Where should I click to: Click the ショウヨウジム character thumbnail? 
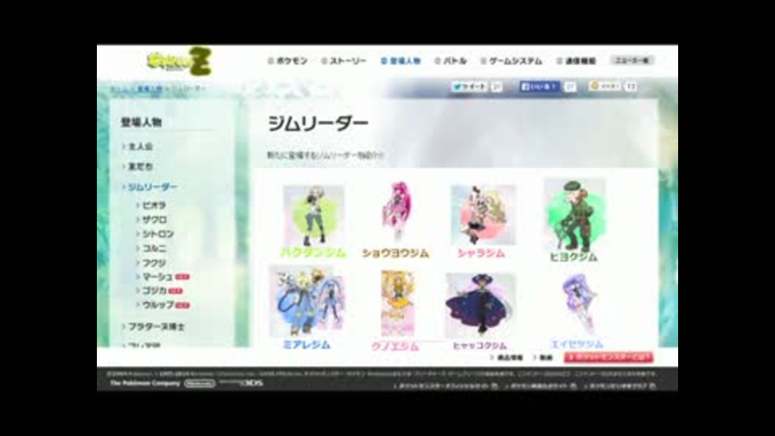tap(396, 212)
